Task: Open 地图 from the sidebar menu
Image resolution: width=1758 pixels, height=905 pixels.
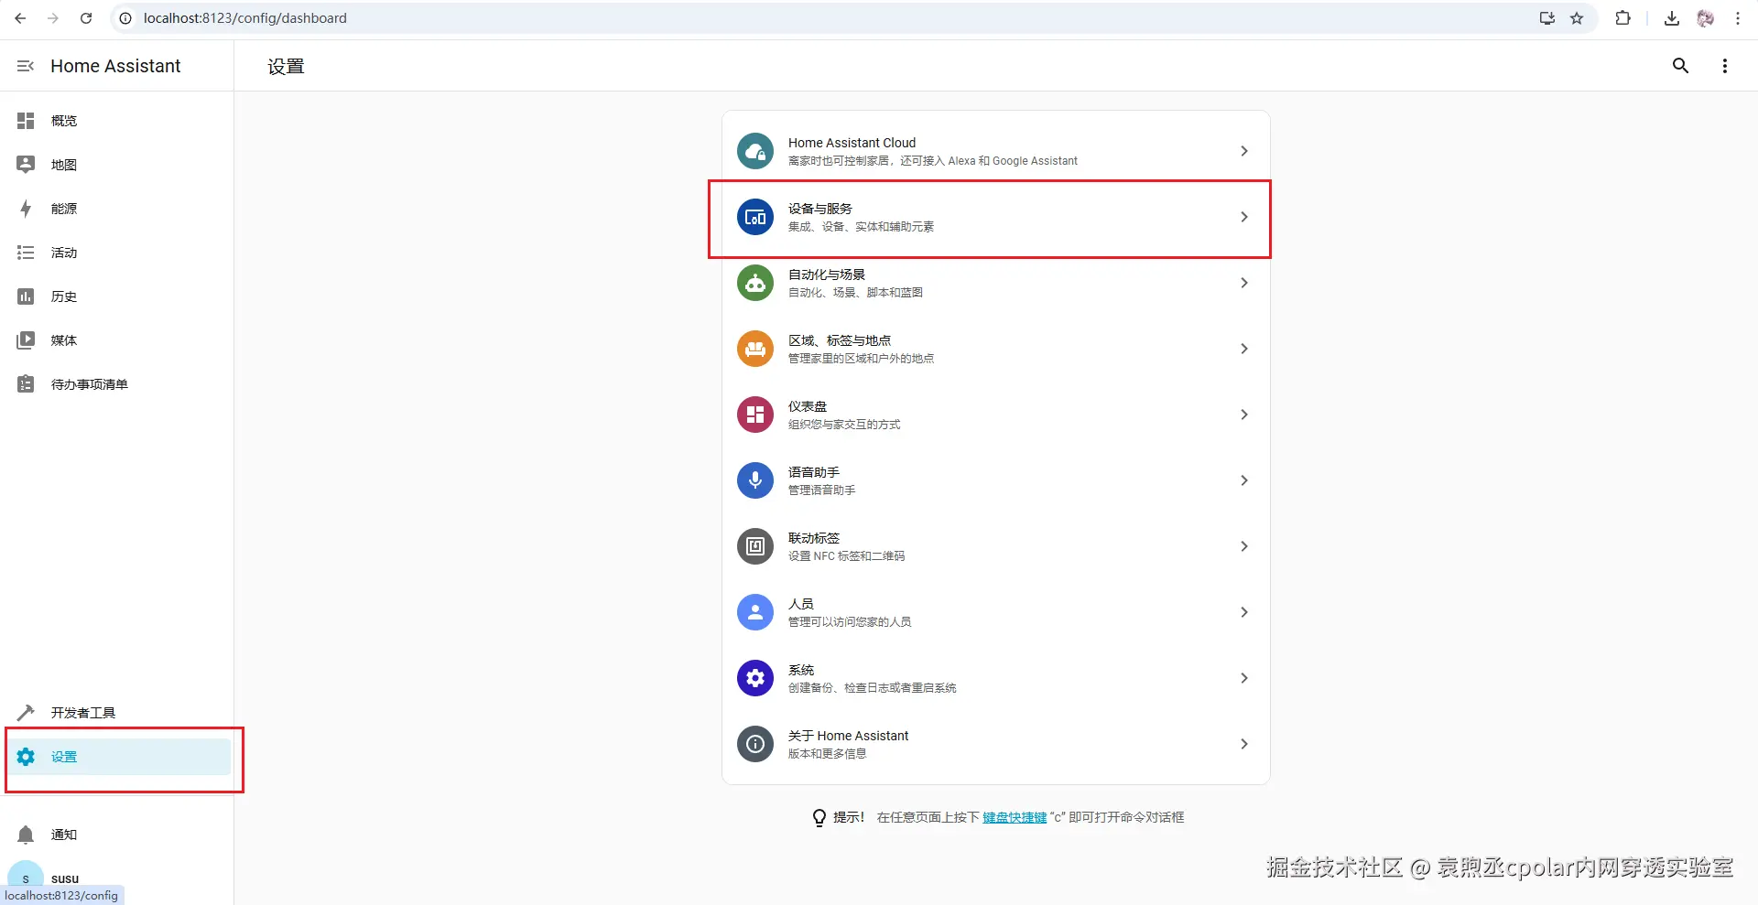Action: (116, 165)
